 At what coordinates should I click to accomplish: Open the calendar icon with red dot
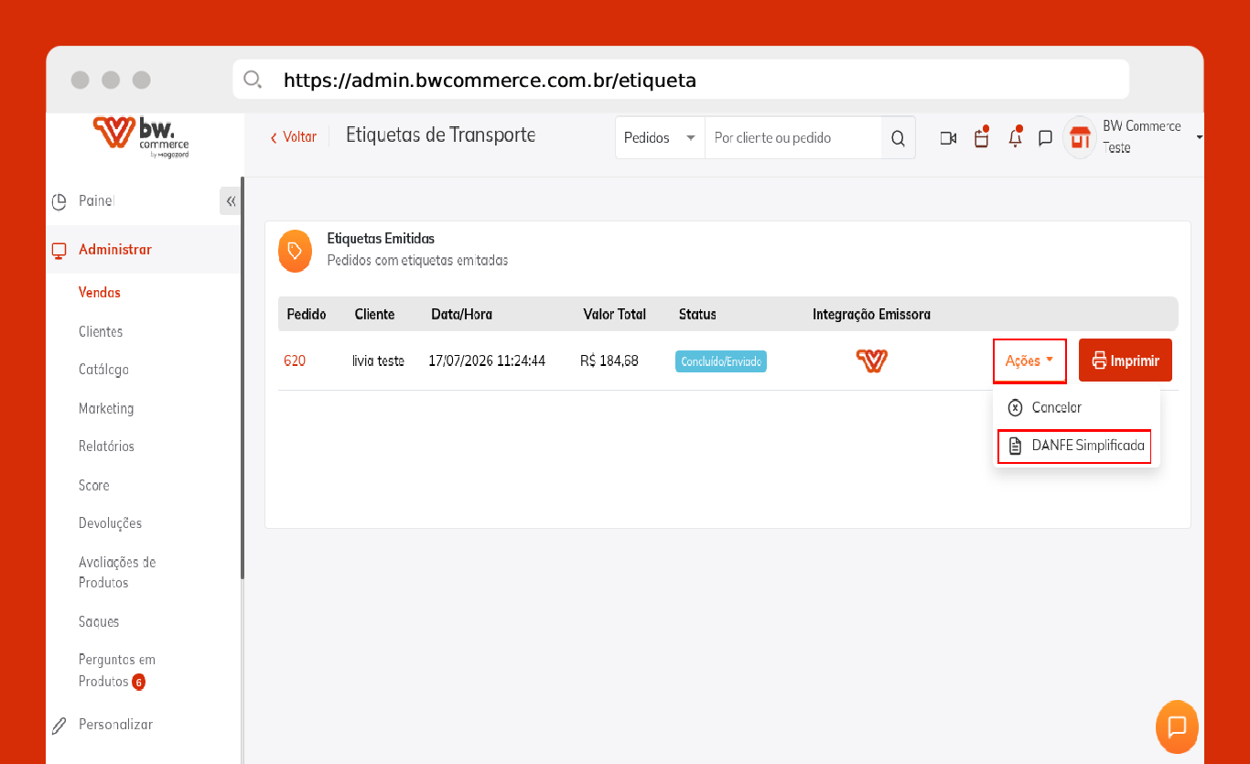click(981, 137)
